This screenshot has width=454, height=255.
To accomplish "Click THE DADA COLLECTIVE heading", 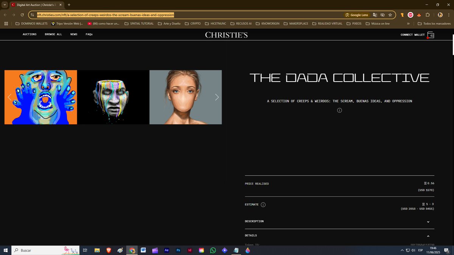I will tap(339, 78).
